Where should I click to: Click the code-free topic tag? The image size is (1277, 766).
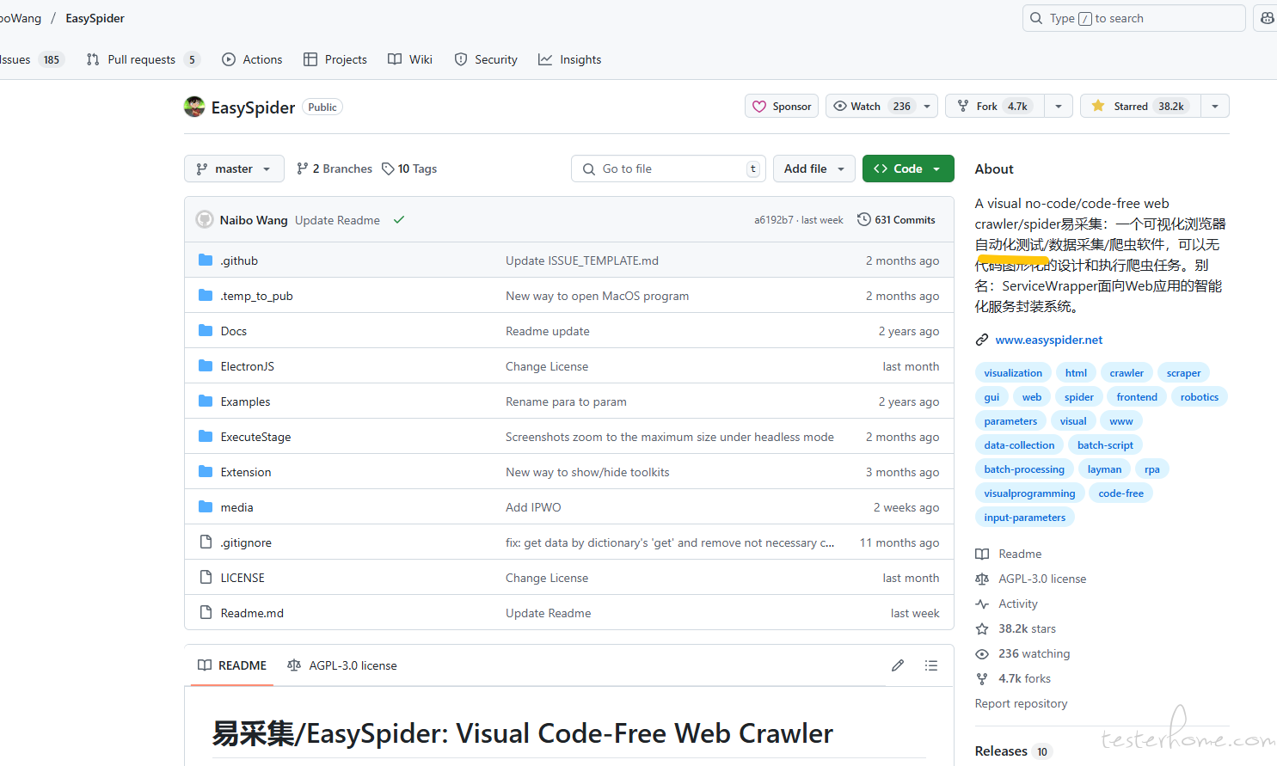point(1121,493)
